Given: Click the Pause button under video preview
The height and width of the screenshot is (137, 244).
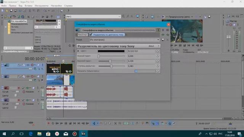Looking at the screenshot, I should pyautogui.click(x=180, y=45).
